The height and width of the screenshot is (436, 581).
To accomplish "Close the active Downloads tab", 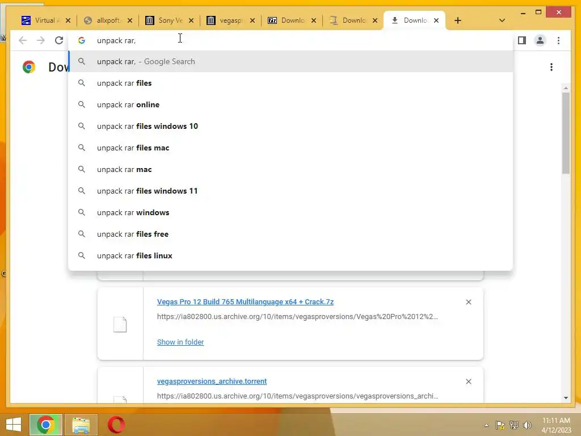I will pyautogui.click(x=436, y=20).
